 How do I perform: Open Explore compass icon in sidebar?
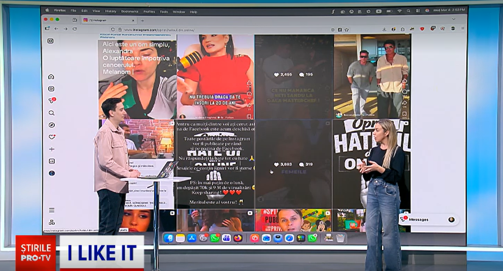click(52, 125)
